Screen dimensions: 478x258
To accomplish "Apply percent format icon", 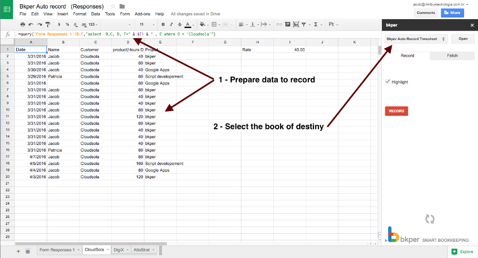I will [x=67, y=24].
